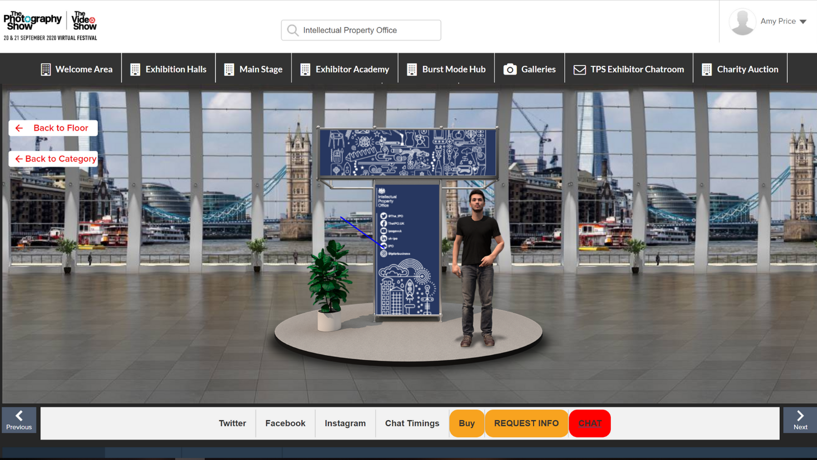Open Charity Auction
Viewport: 817px width, 460px height.
(x=740, y=69)
